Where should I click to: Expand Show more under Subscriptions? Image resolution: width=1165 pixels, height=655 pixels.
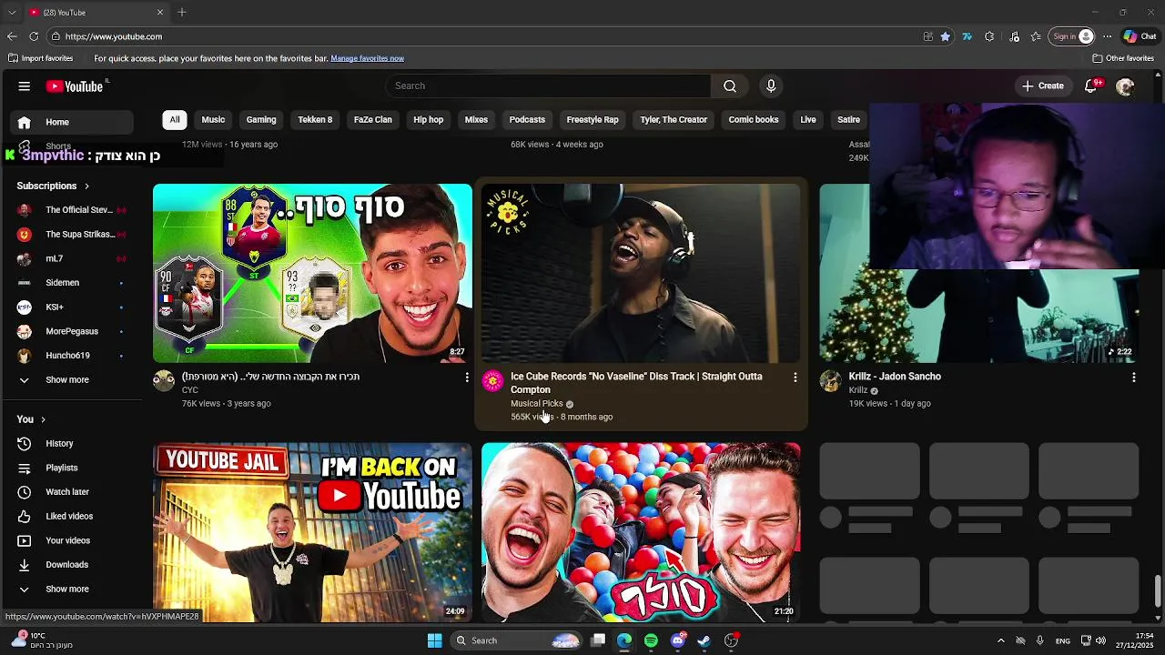point(72,379)
